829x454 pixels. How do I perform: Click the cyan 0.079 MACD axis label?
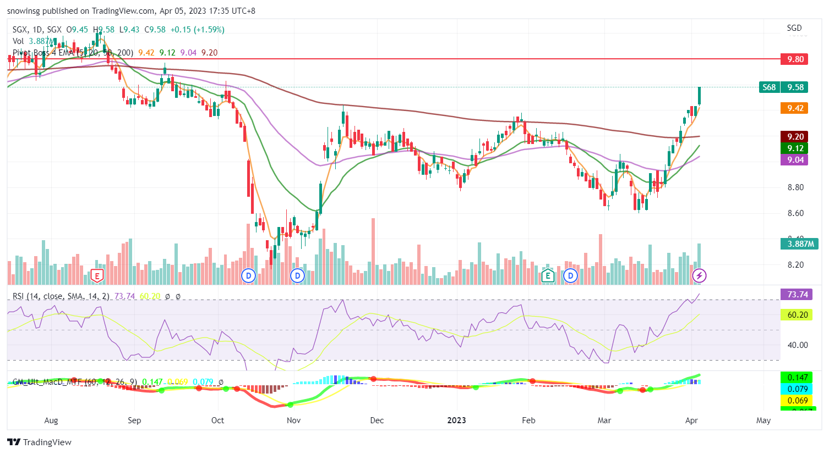pos(797,389)
